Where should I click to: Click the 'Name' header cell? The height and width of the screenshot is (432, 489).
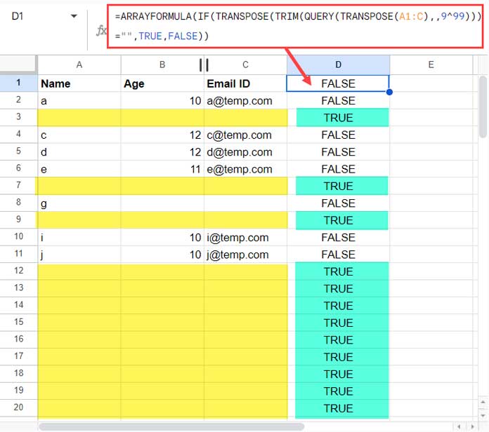pos(79,83)
